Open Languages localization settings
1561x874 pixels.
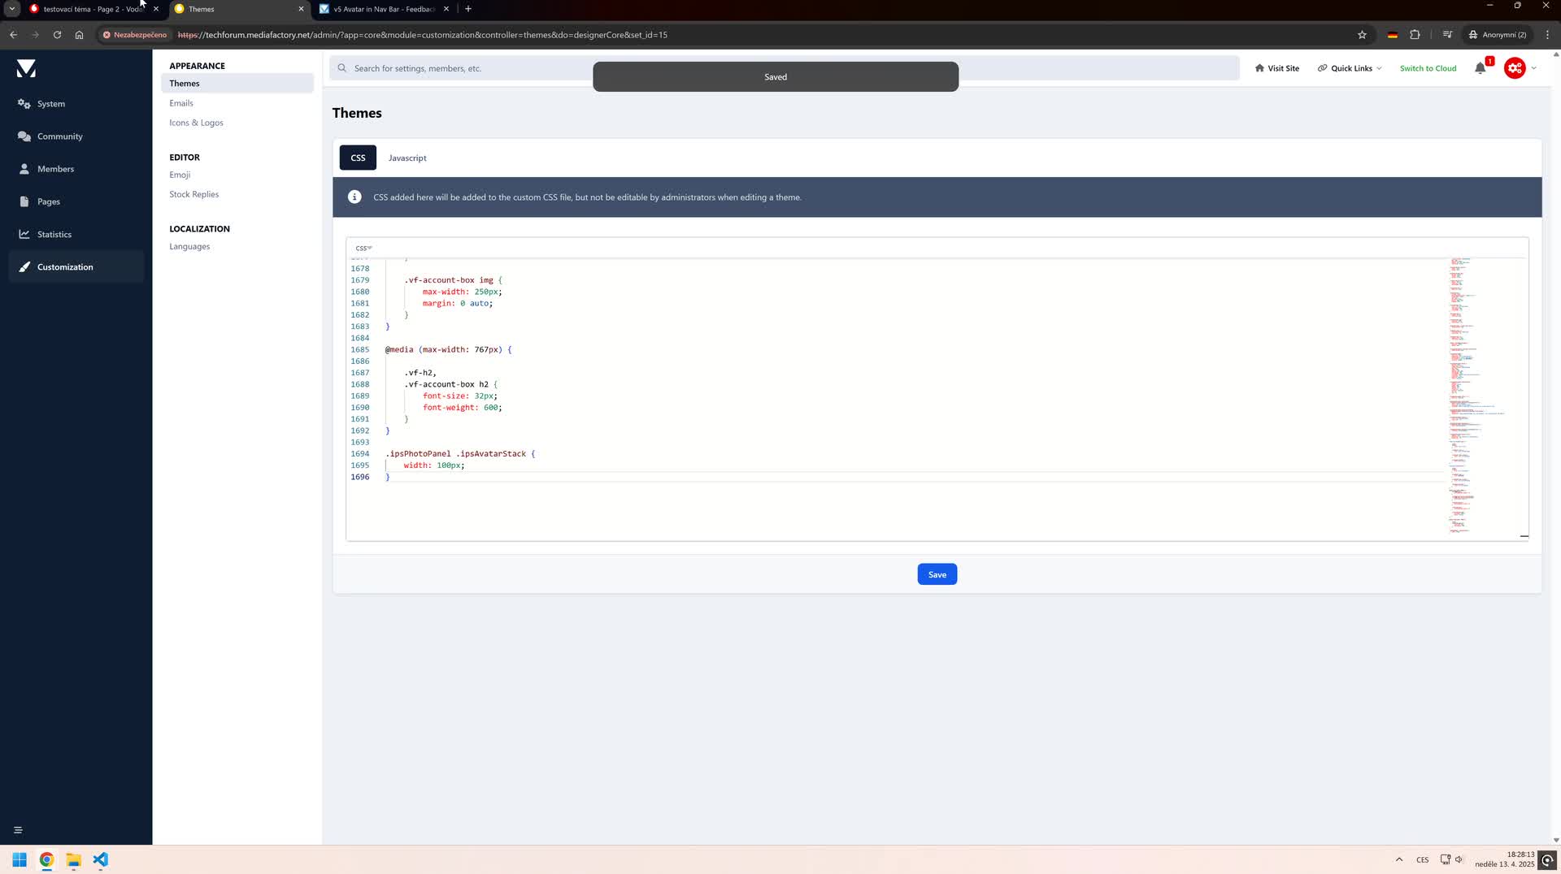[x=189, y=246]
